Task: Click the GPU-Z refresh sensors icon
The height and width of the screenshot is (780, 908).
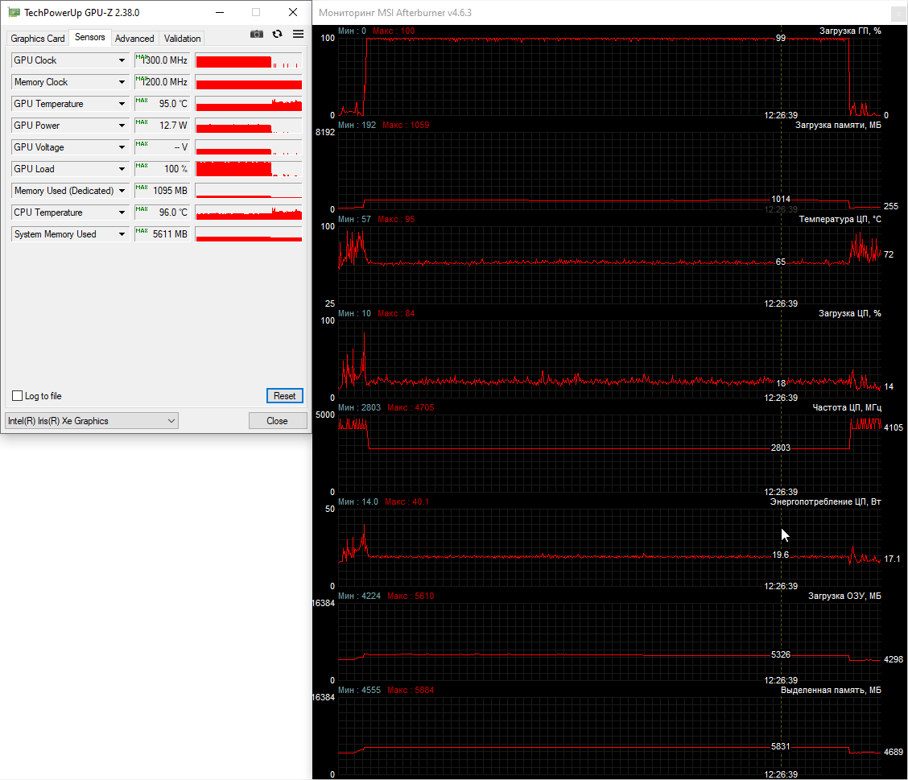Action: coord(278,34)
